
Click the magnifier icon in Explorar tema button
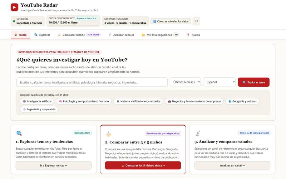[x=244, y=82]
